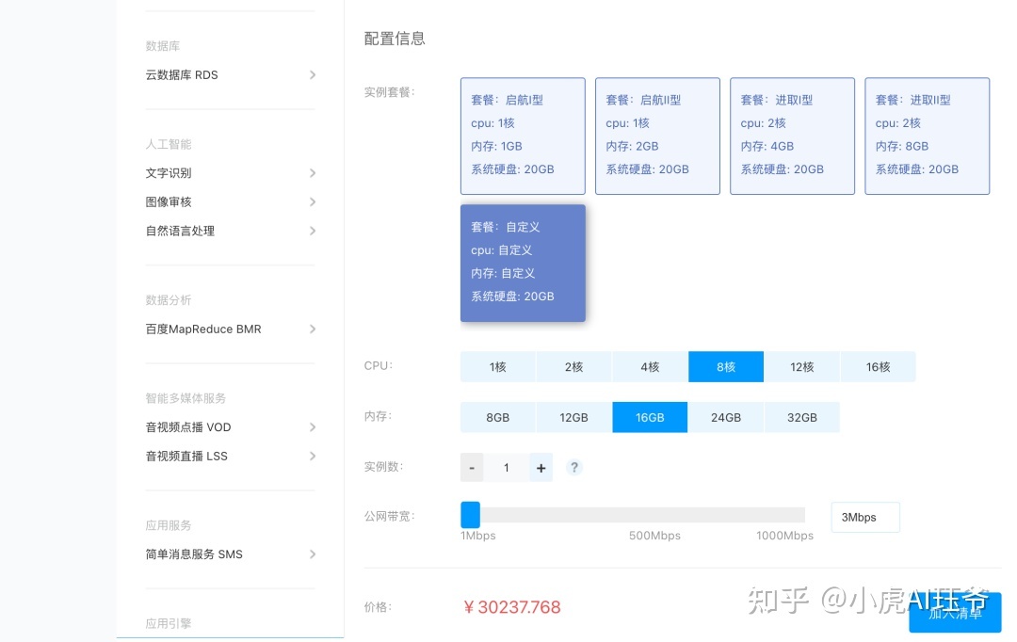
Task: Set memory to 24GB
Action: [726, 418]
